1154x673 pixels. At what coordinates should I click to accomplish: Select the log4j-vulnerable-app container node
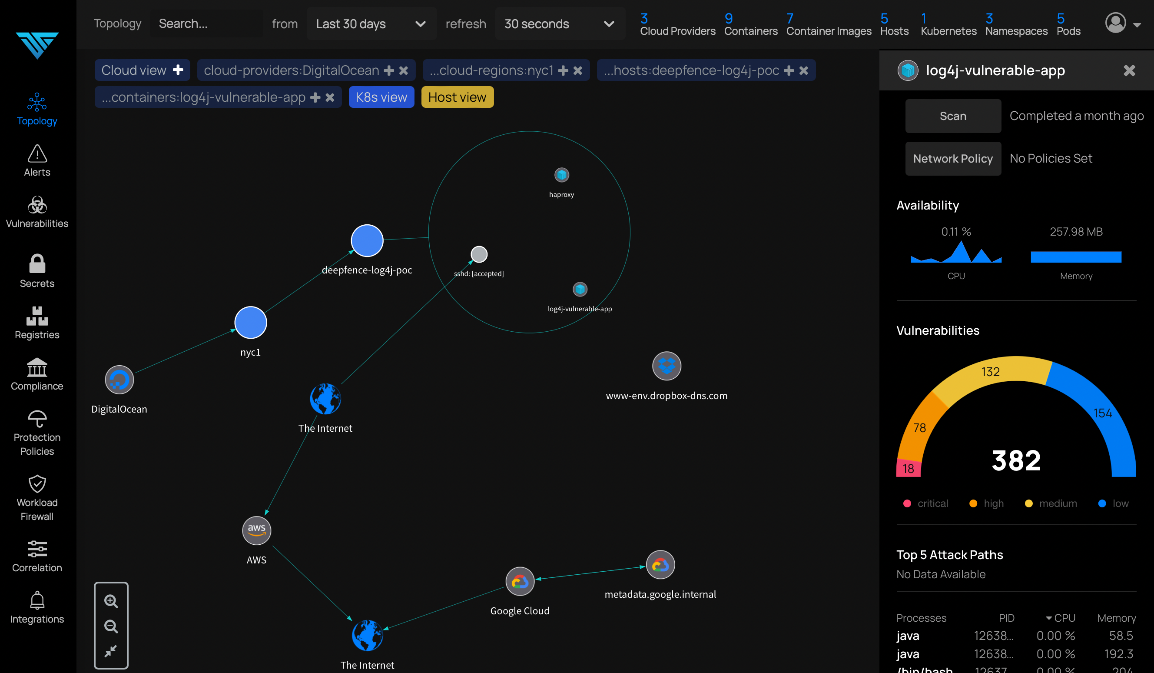[x=580, y=289]
